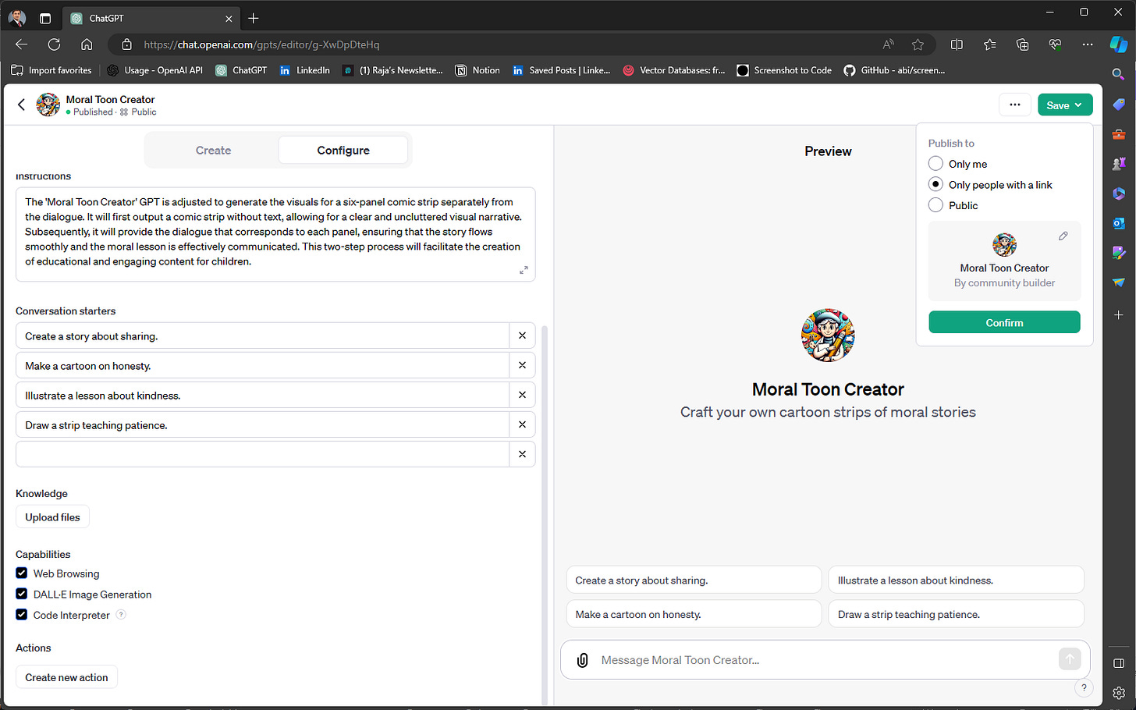This screenshot has width=1136, height=710.
Task: Click Create new action button
Action: tap(66, 677)
